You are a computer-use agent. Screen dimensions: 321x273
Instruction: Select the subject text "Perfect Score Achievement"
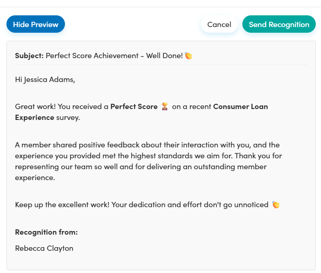pyautogui.click(x=92, y=56)
